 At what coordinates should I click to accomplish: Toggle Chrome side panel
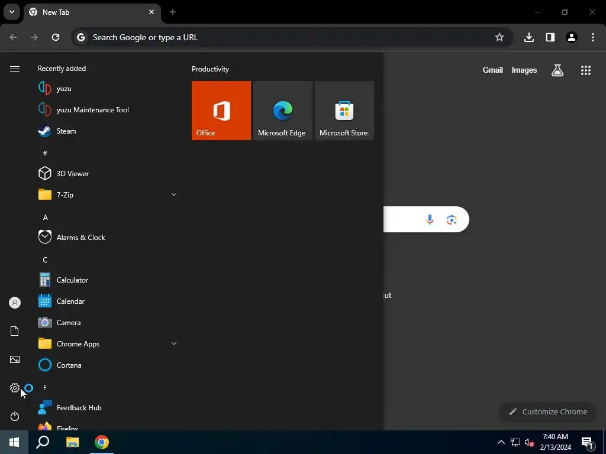(550, 37)
